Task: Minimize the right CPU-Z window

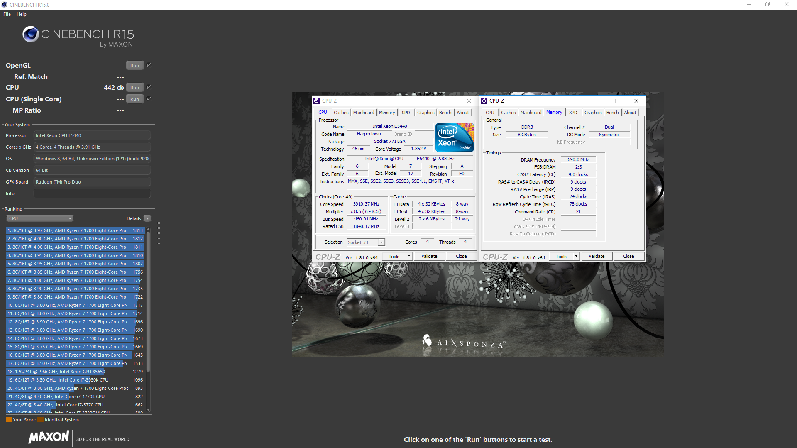Action: click(599, 101)
